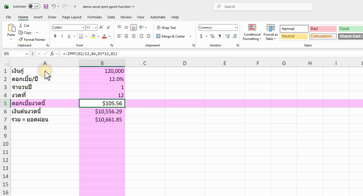Apply the red font color
363x196 pixels.
104,36
